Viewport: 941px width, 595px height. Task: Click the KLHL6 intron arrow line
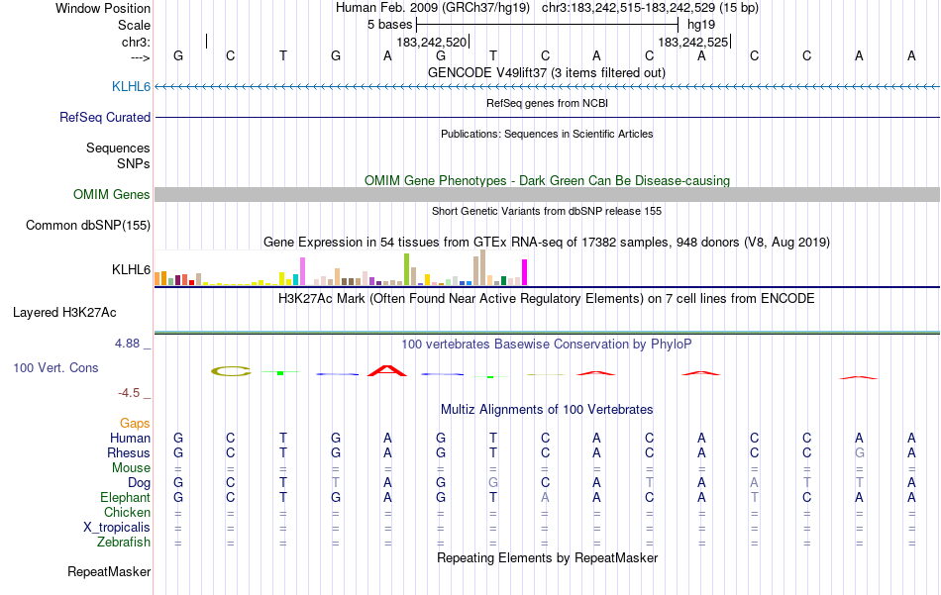[547, 87]
